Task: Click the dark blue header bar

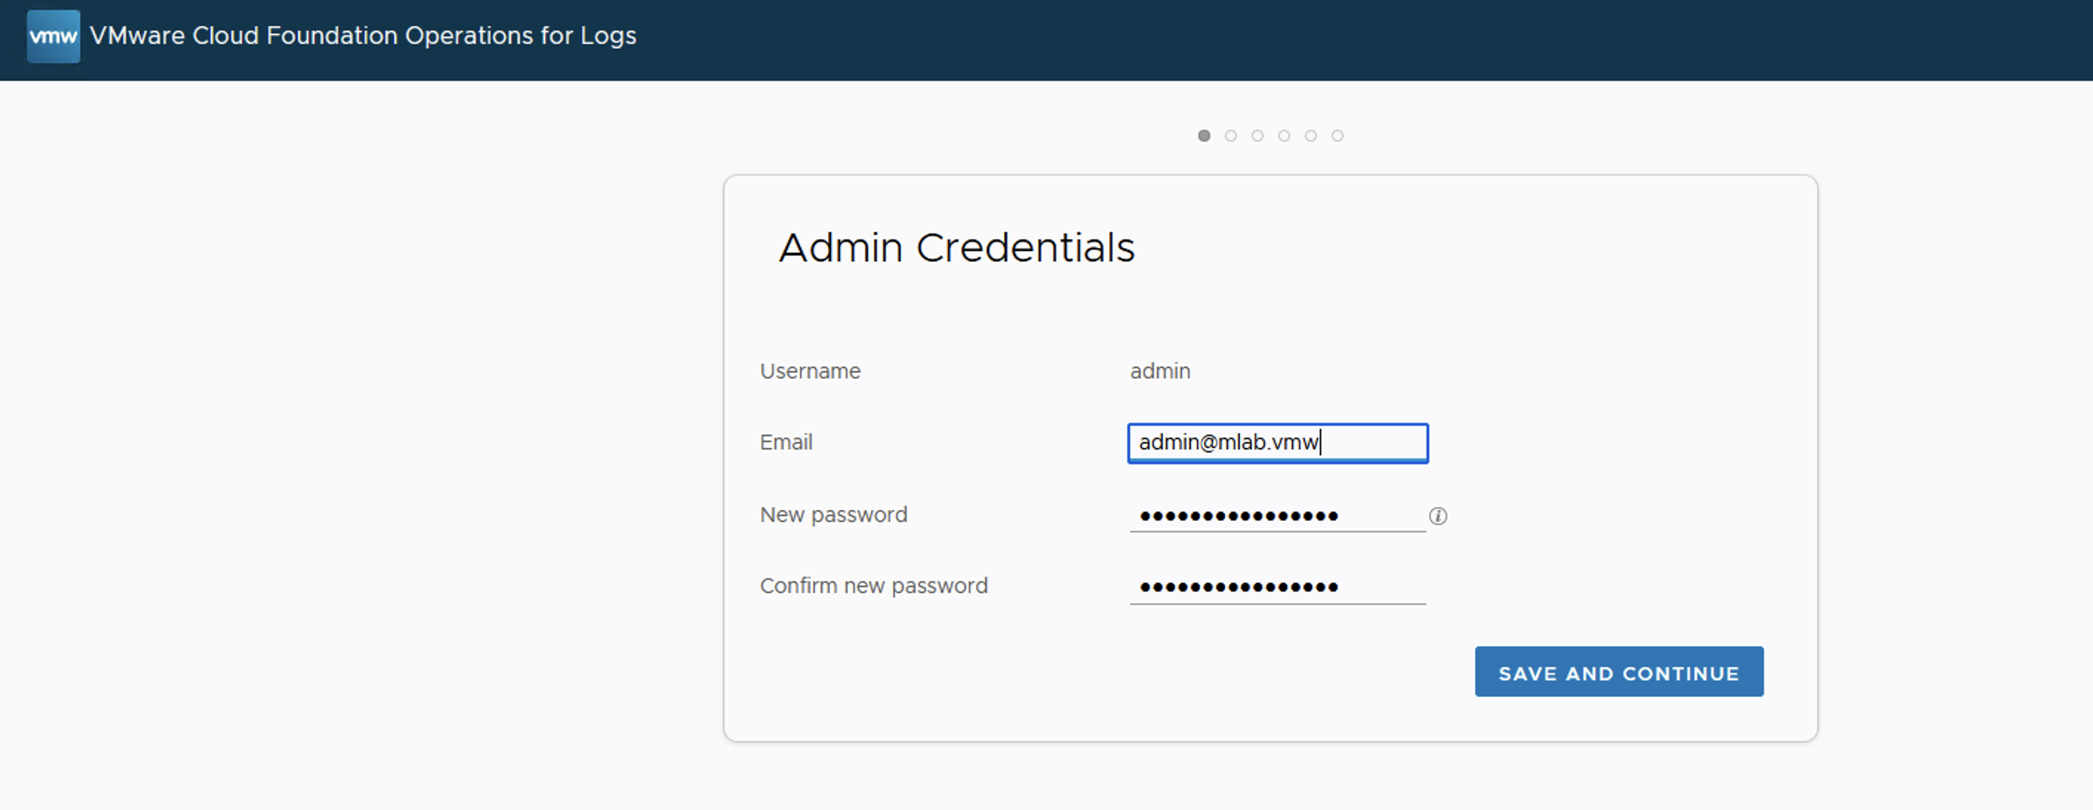Action: [x=1300, y=39]
